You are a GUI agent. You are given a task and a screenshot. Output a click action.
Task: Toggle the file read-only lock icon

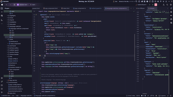168,96
